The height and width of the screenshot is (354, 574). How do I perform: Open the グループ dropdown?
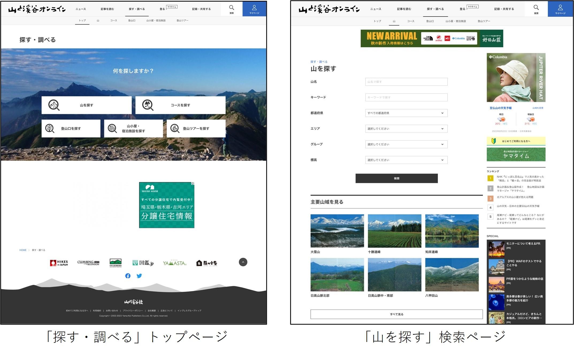406,144
